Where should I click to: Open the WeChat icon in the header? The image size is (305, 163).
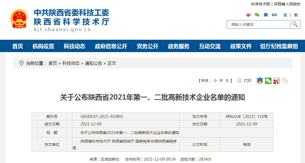(x=257, y=15)
